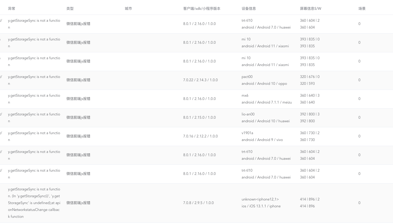Click version cell 7.0.16 / 2.12.2 / 1.0.0
Screen dimensions: 393x224
[201, 136]
